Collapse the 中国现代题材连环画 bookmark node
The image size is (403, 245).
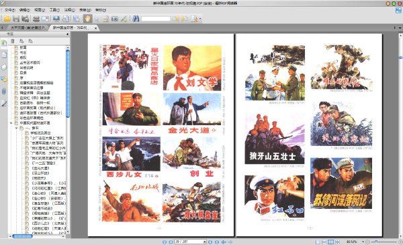pyautogui.click(x=11, y=123)
